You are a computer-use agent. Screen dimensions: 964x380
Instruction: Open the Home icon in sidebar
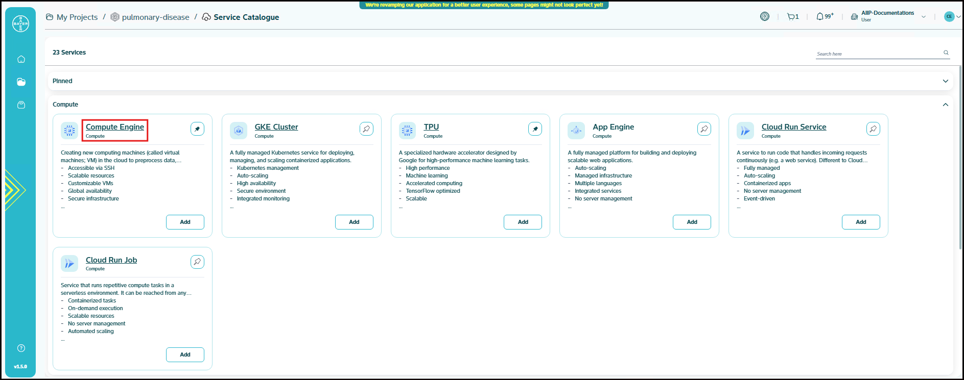click(21, 59)
